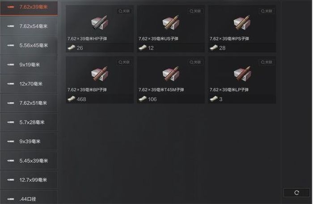Open the 7.62×39毫米HP子弹 ammo box thumbnail
The width and height of the screenshot is (313, 204).
[x=100, y=22]
